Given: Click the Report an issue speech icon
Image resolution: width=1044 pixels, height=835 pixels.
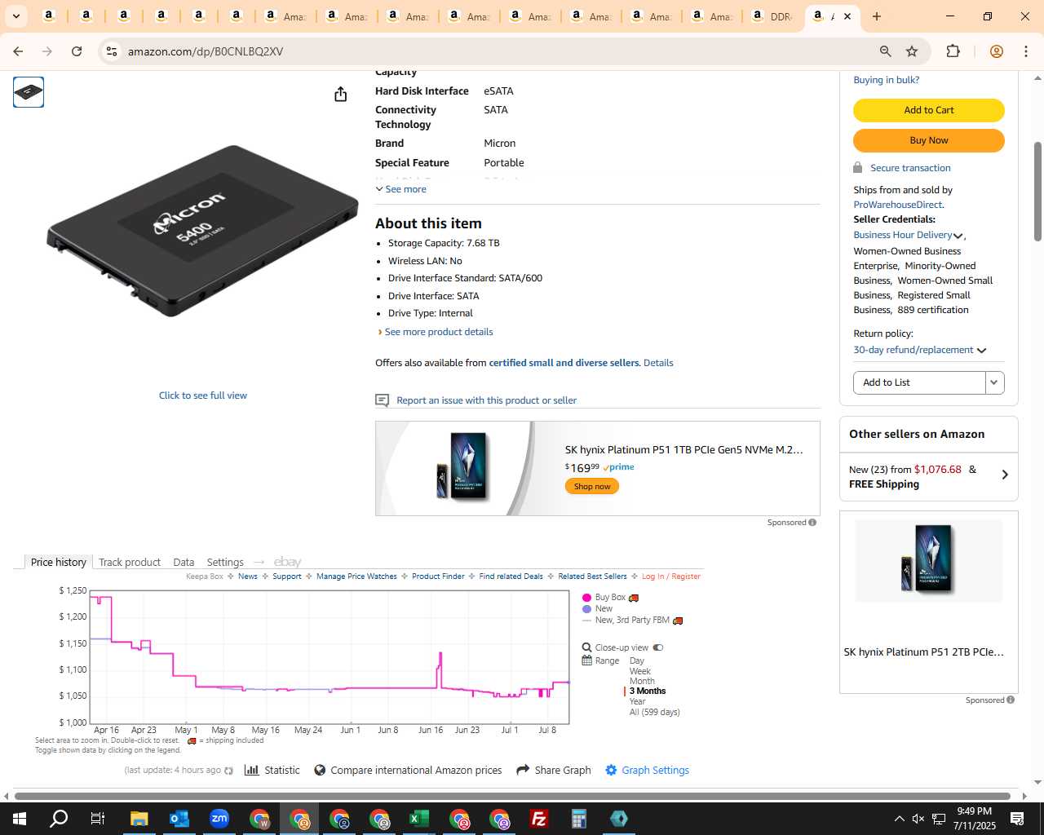Looking at the screenshot, I should (x=382, y=400).
